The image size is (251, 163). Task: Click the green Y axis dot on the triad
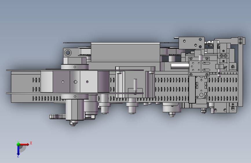tap(18, 144)
